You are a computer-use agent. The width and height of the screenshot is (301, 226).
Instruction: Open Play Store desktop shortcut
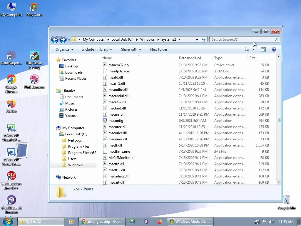pyautogui.click(x=34, y=10)
